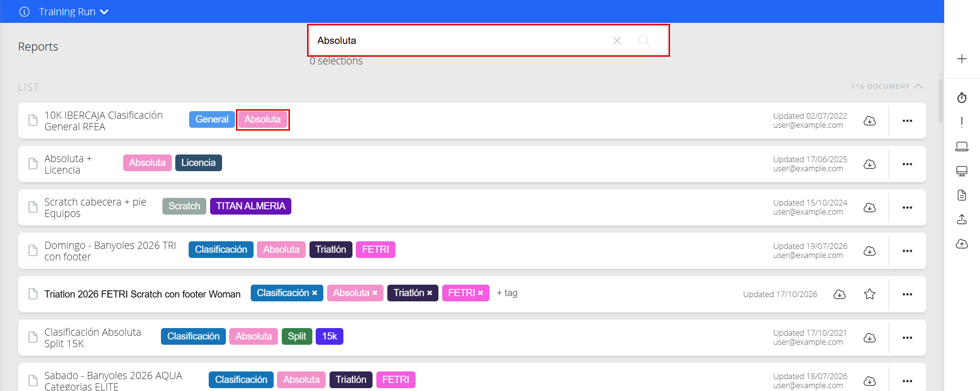This screenshot has height=391, width=980.
Task: Open more options for Clasificación Absoluta Split 15K
Action: 907,338
